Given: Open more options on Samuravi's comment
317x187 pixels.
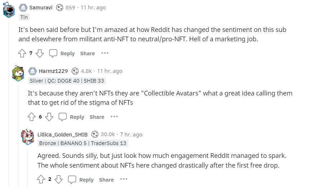Looking at the screenshot, I should tap(105, 53).
